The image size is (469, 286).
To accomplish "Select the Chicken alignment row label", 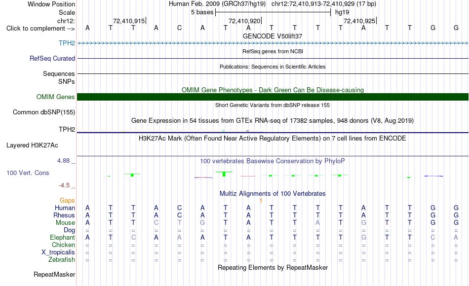I will (63, 245).
